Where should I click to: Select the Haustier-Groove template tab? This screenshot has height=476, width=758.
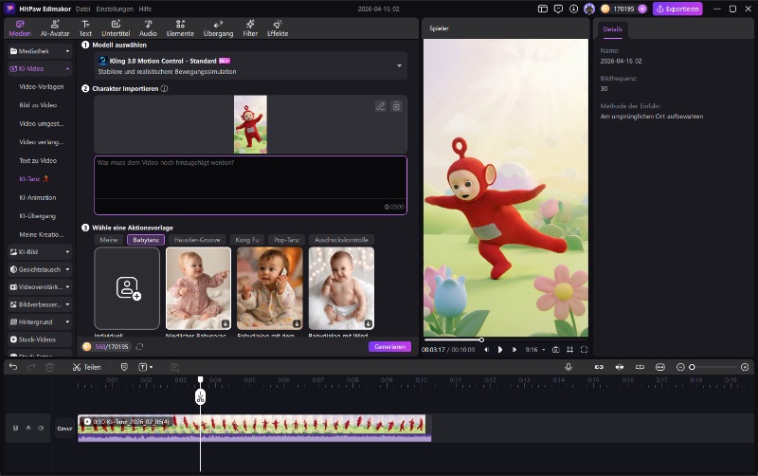point(197,240)
